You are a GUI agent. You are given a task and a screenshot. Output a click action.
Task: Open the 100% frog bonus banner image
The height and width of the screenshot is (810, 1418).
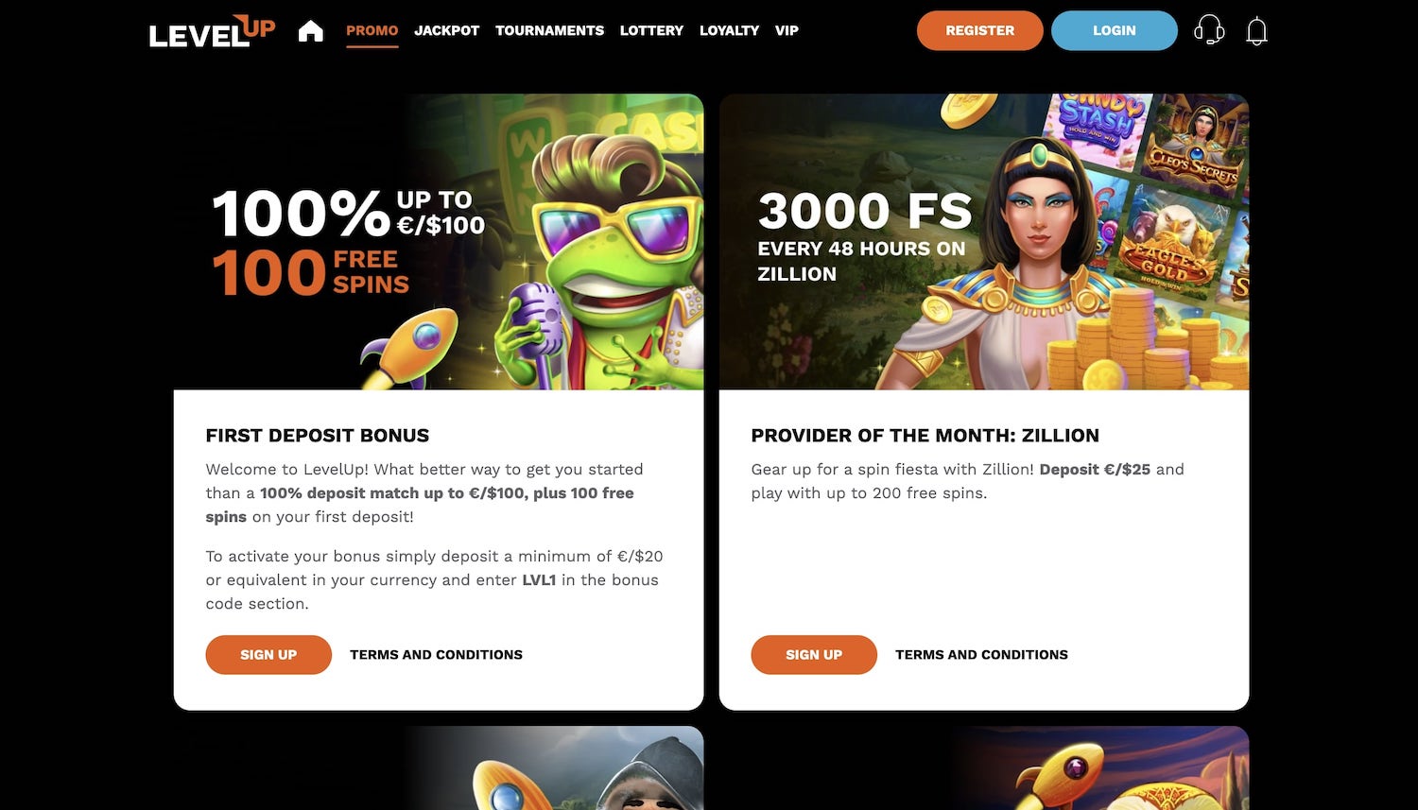tap(439, 242)
